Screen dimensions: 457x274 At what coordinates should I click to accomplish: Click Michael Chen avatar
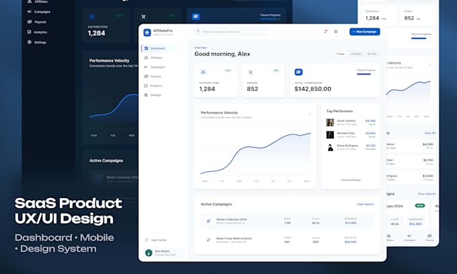[x=330, y=134]
